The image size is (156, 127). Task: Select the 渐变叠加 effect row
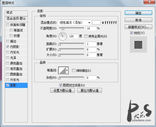pyautogui.click(x=16, y=69)
